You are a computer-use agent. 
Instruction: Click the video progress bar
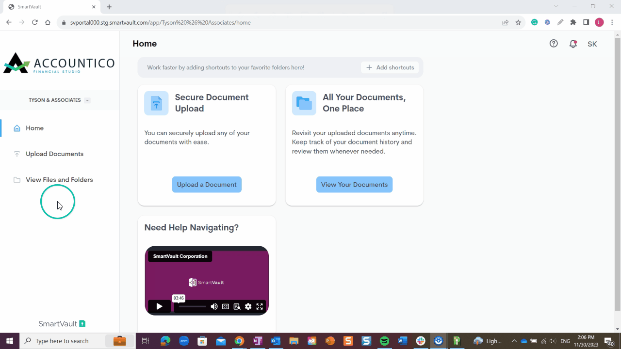click(192, 306)
